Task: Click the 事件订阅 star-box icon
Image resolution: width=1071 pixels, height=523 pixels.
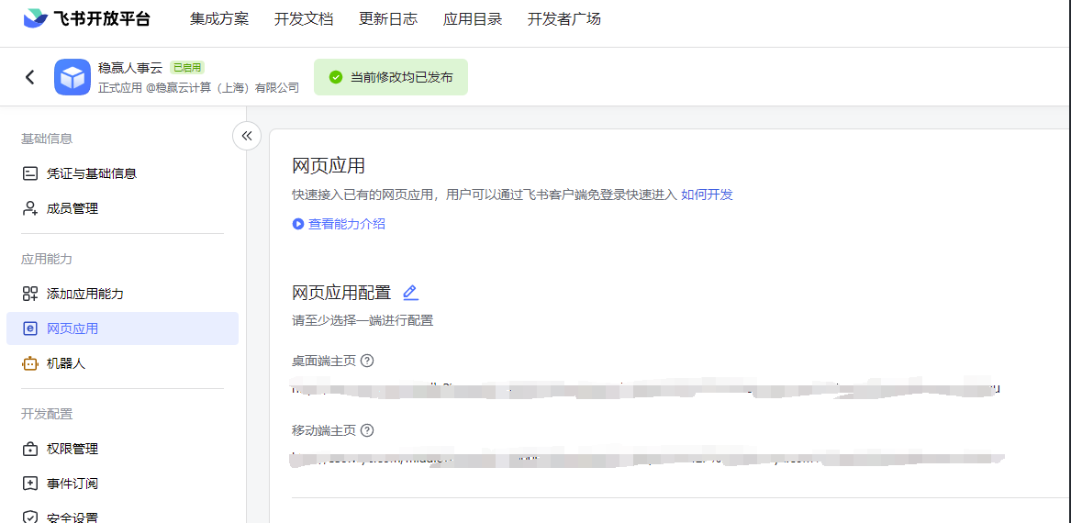Action: 29,484
